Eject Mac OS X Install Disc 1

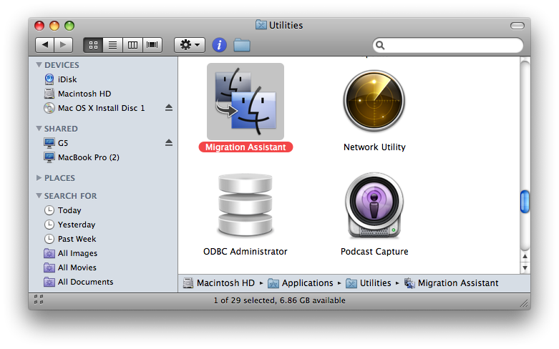(169, 107)
